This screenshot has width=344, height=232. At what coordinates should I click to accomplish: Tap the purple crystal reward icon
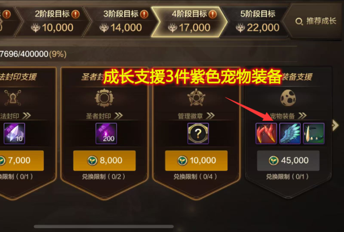click(14, 133)
